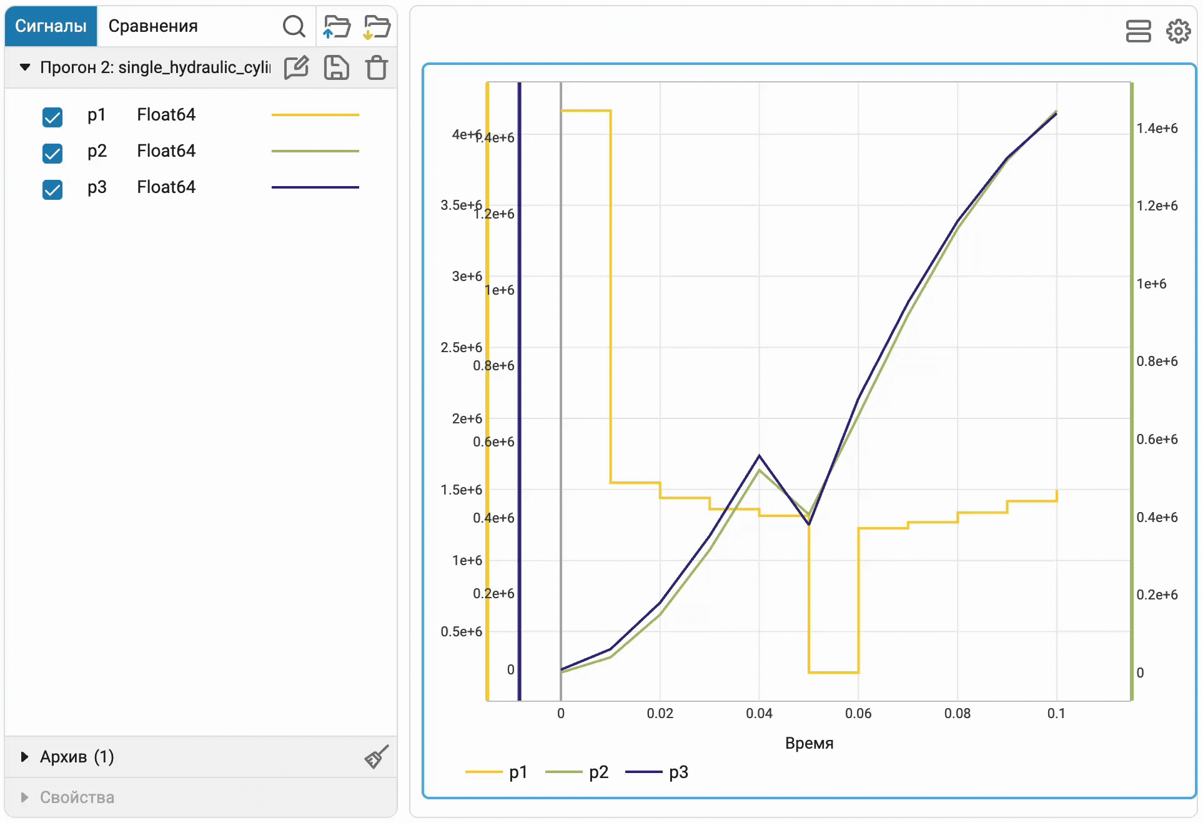Screen dimensions: 1203x823
Task: Open chart settings gear icon
Action: (x=1178, y=31)
